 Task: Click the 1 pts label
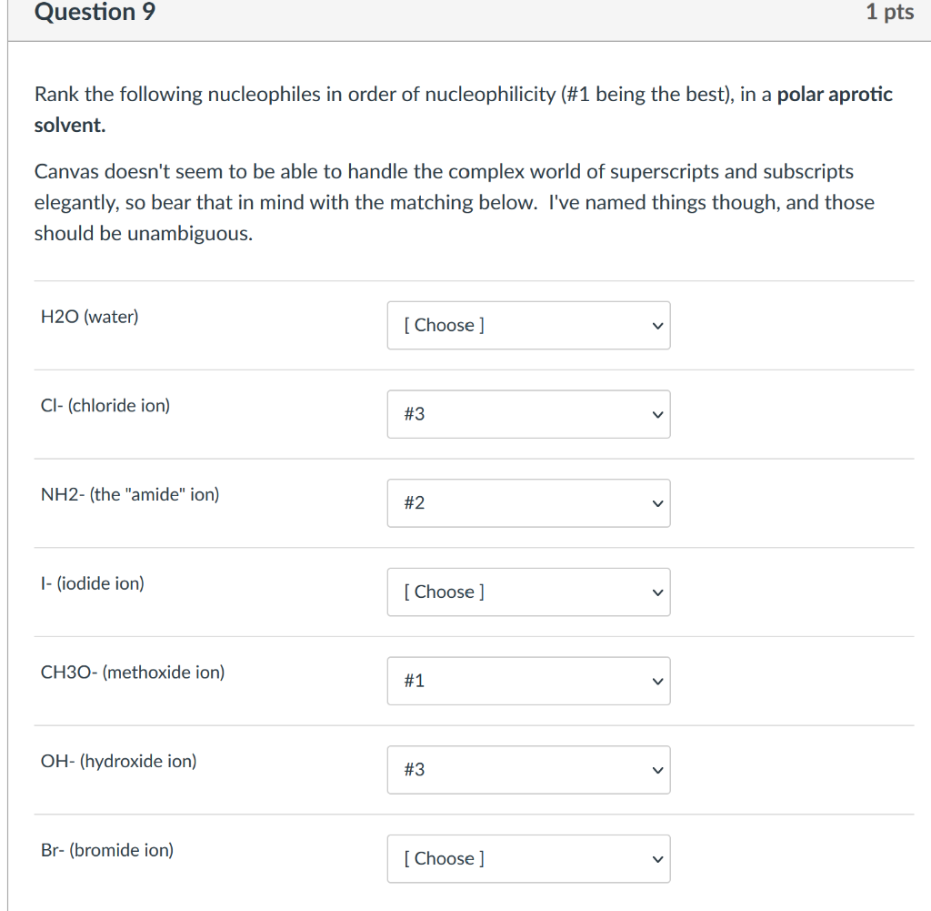(x=889, y=12)
